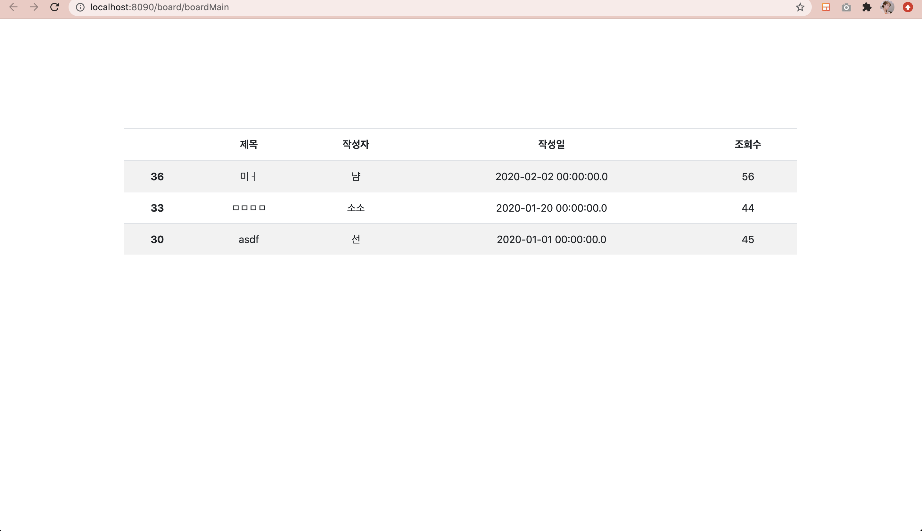This screenshot has height=531, width=922.
Task: Click the browser back arrow
Action: click(13, 7)
